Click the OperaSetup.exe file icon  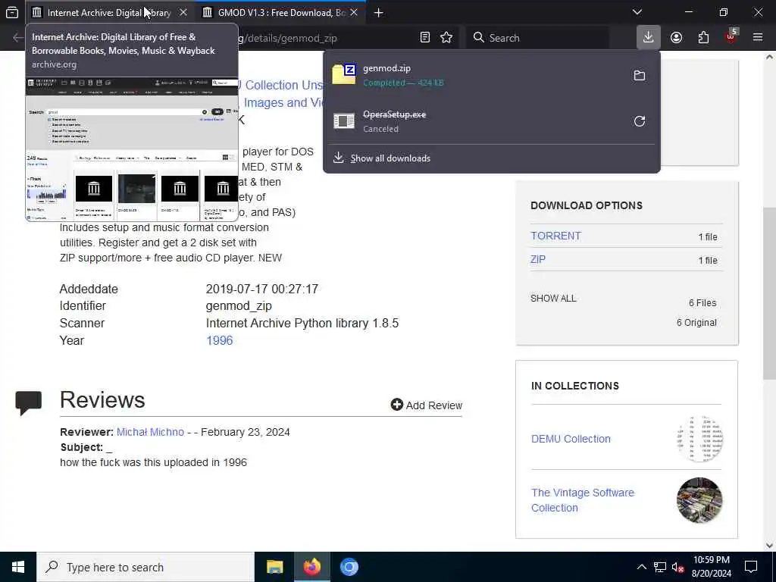pyautogui.click(x=344, y=120)
